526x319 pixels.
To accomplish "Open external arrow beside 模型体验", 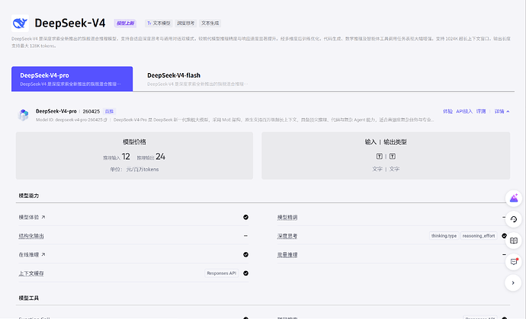I will (43, 217).
